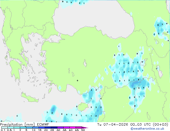Click the weatheronline.co.uk copyright link
The height and width of the screenshot is (131, 170).
pyautogui.click(x=147, y=129)
